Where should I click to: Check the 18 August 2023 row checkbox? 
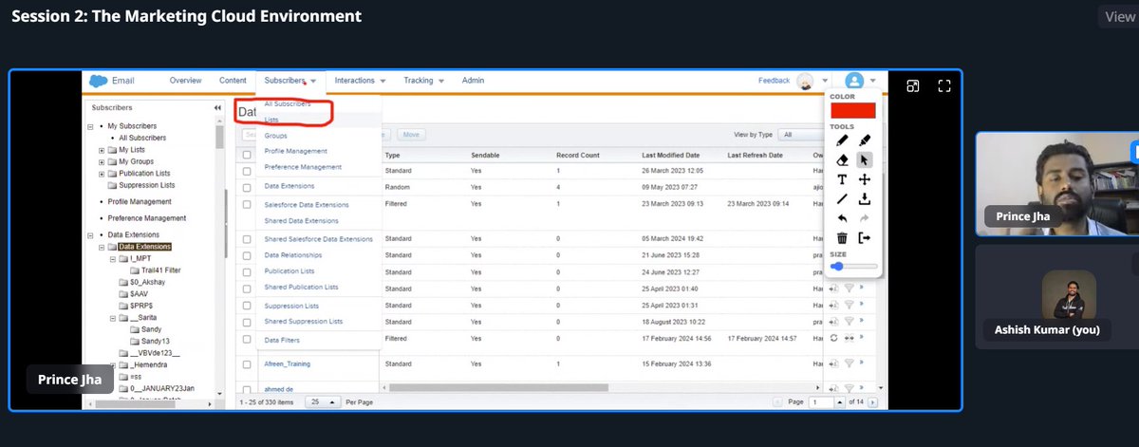point(248,322)
